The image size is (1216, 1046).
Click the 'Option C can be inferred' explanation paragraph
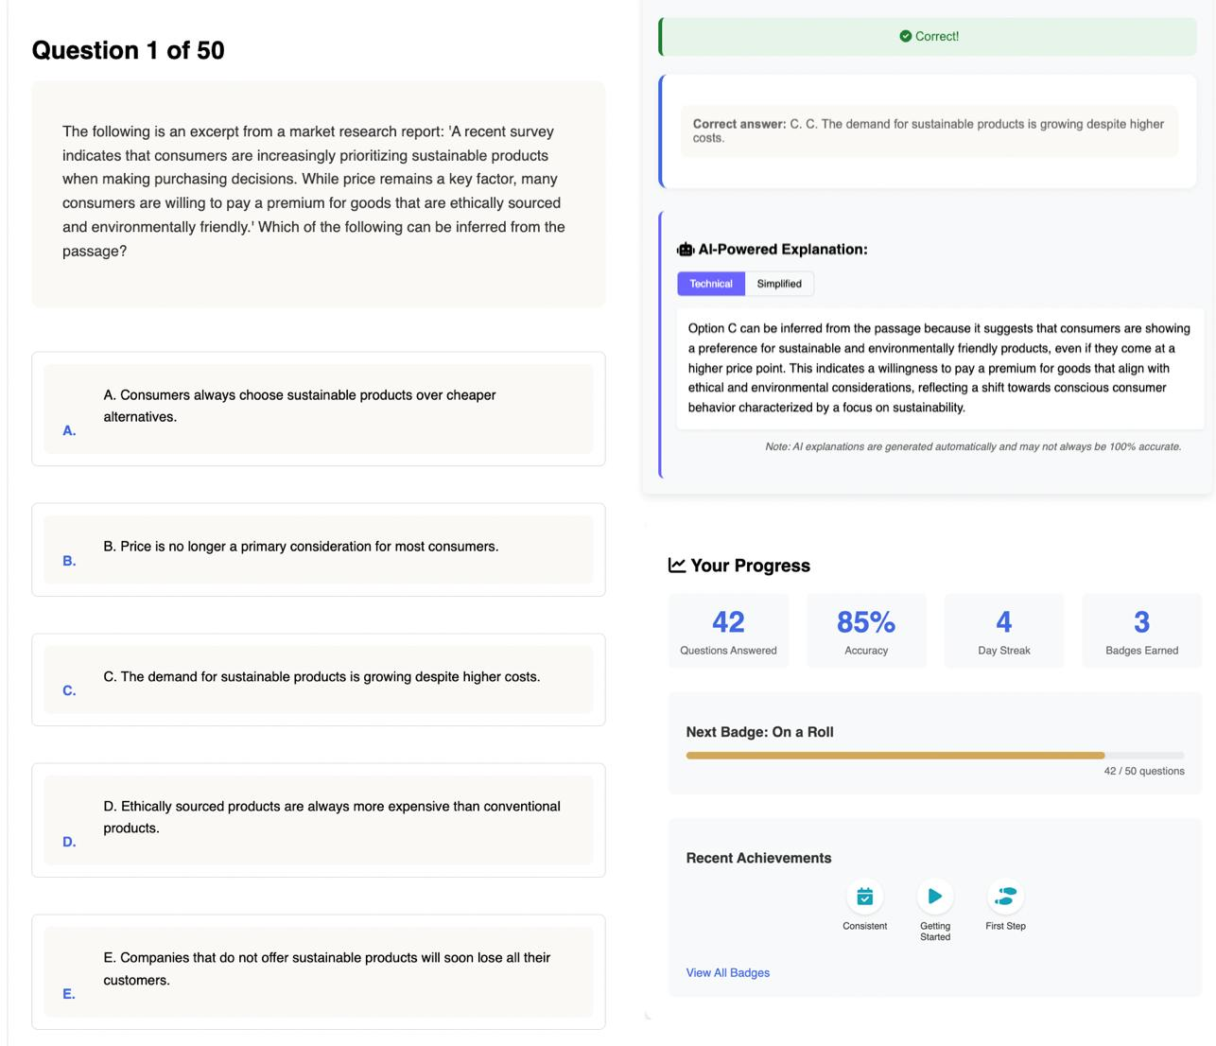(x=939, y=368)
